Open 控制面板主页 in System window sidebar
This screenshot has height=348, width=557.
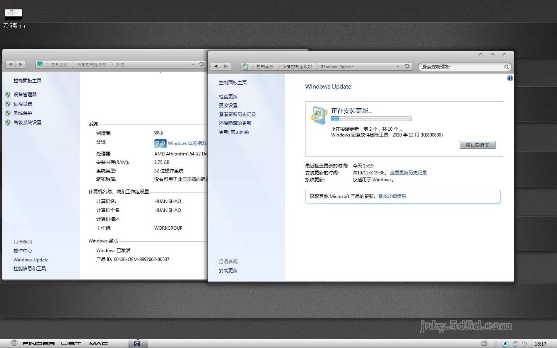(27, 81)
